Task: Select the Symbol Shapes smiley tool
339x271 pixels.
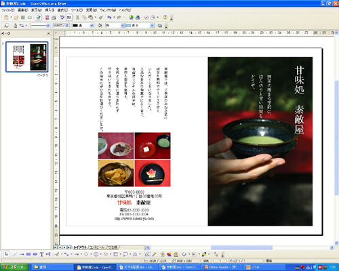Action: tap(96, 254)
